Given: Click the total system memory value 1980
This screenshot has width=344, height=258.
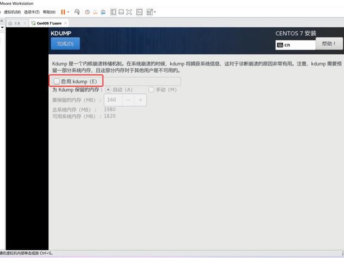Looking at the screenshot, I should [x=110, y=109].
